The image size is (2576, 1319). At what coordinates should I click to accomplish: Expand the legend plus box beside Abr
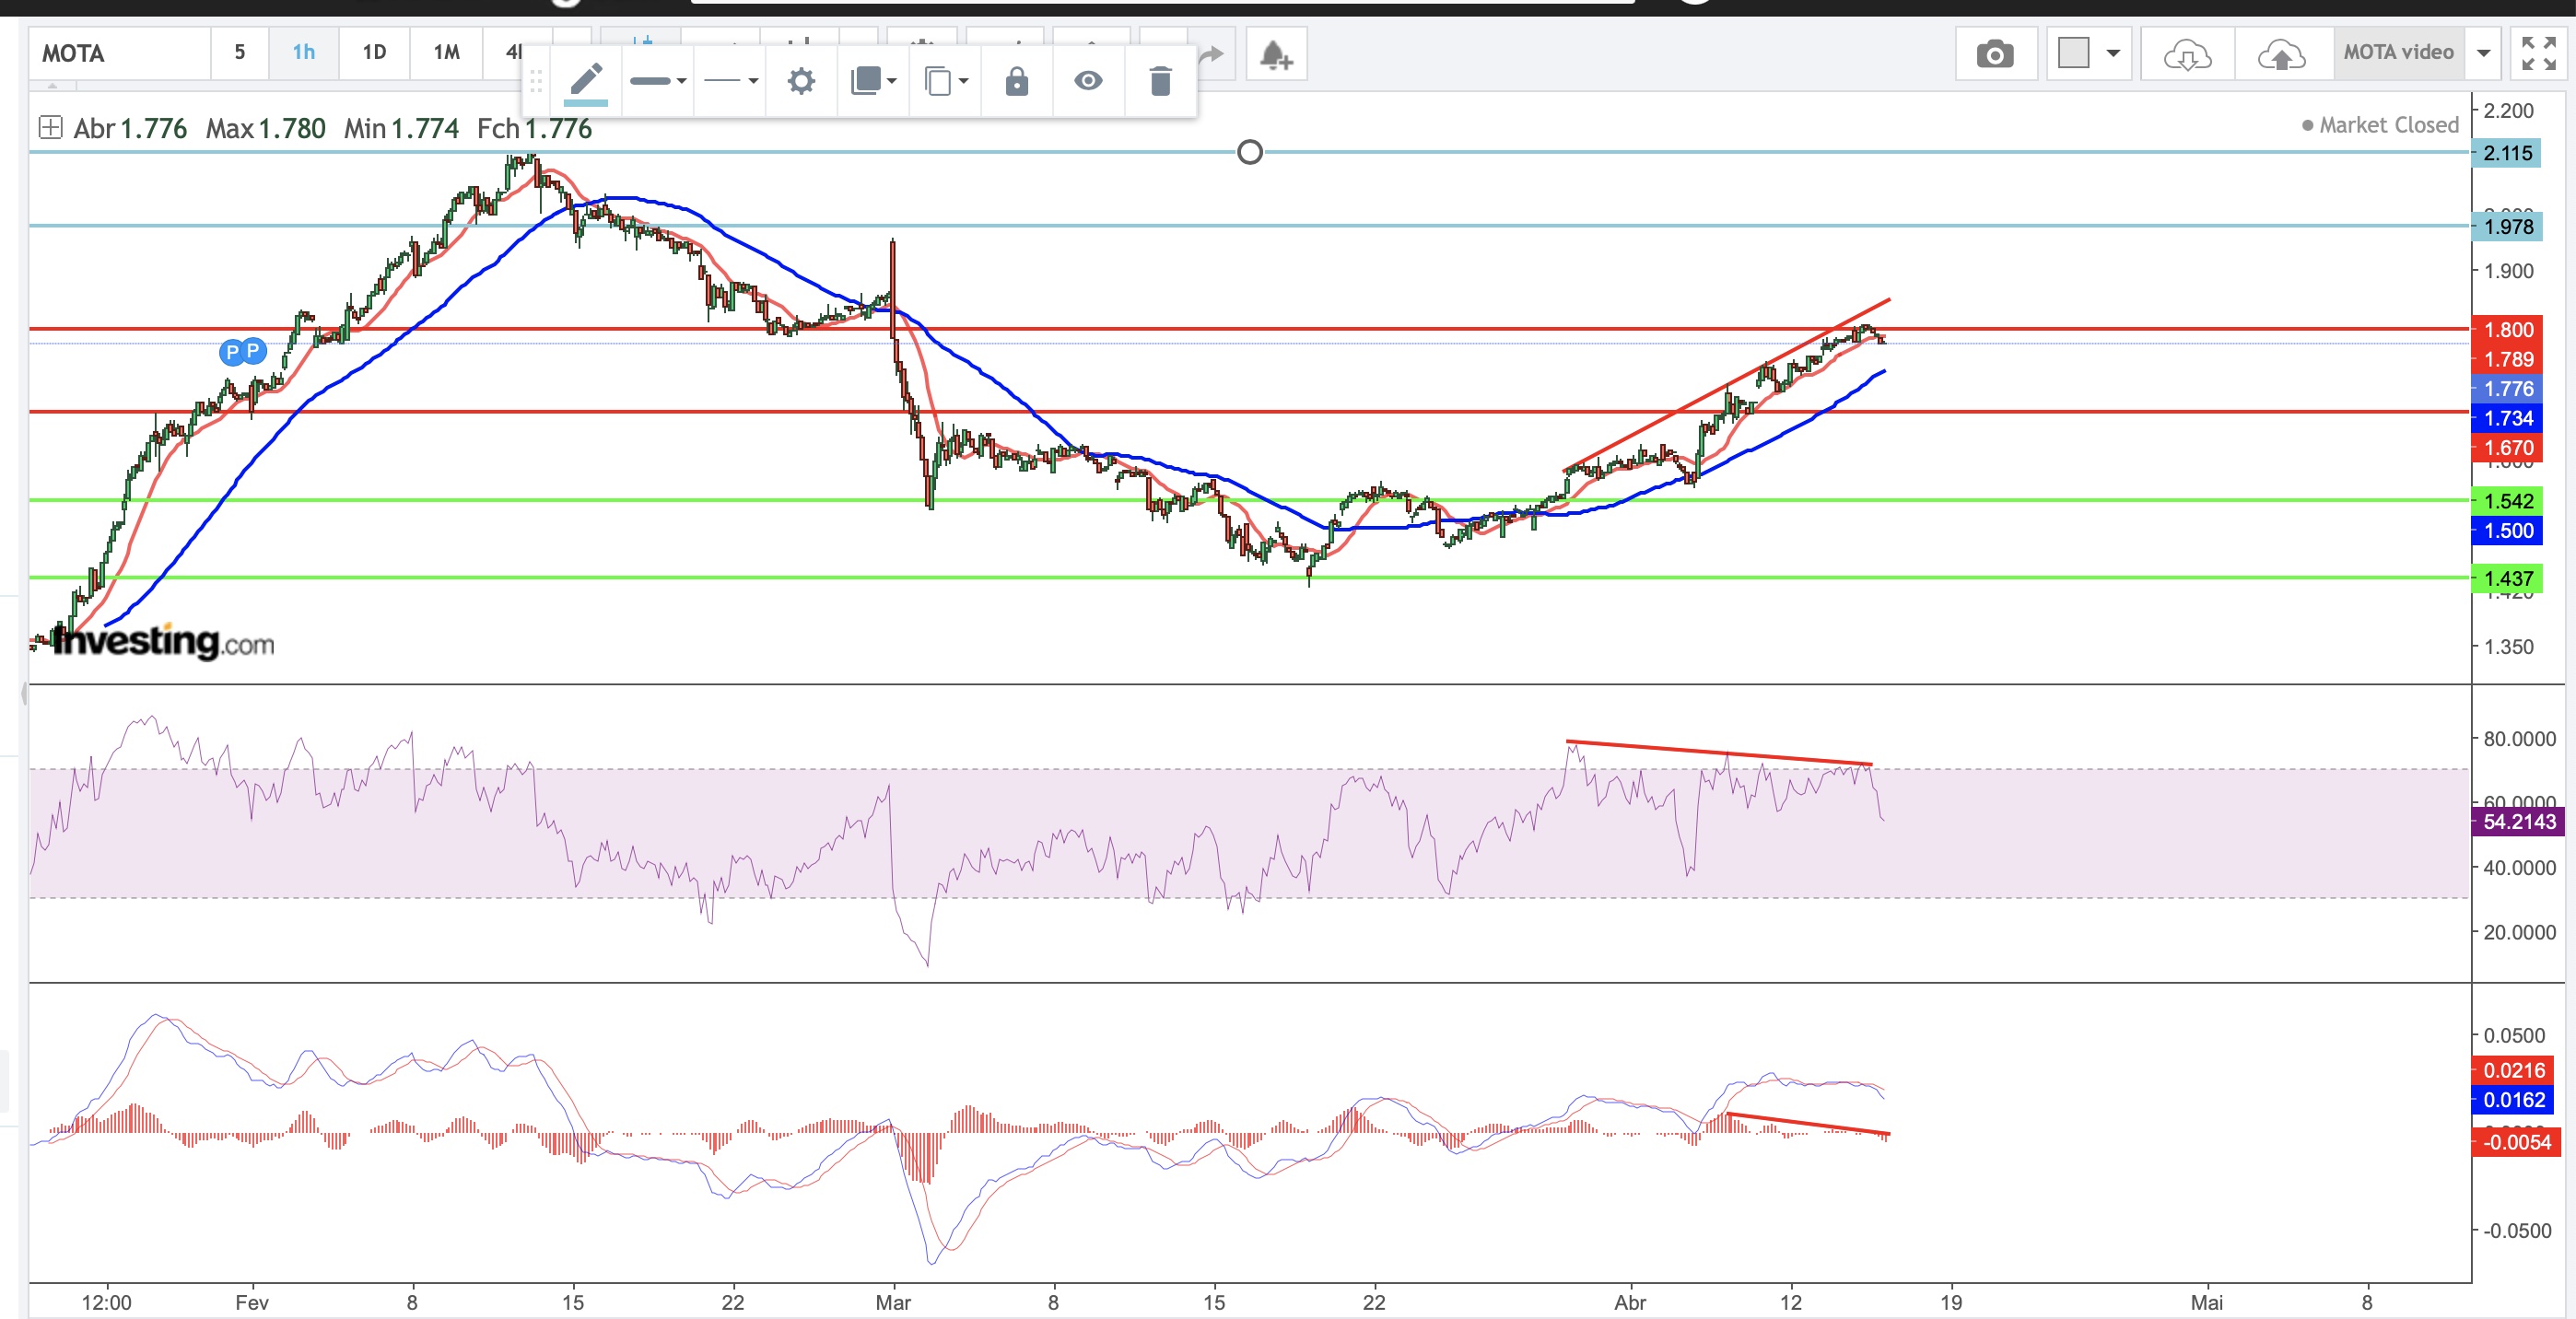click(50, 128)
